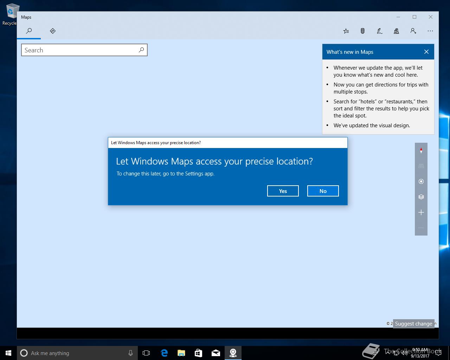Open Map views layers button
Screen dimensions: 450x360
(421, 197)
